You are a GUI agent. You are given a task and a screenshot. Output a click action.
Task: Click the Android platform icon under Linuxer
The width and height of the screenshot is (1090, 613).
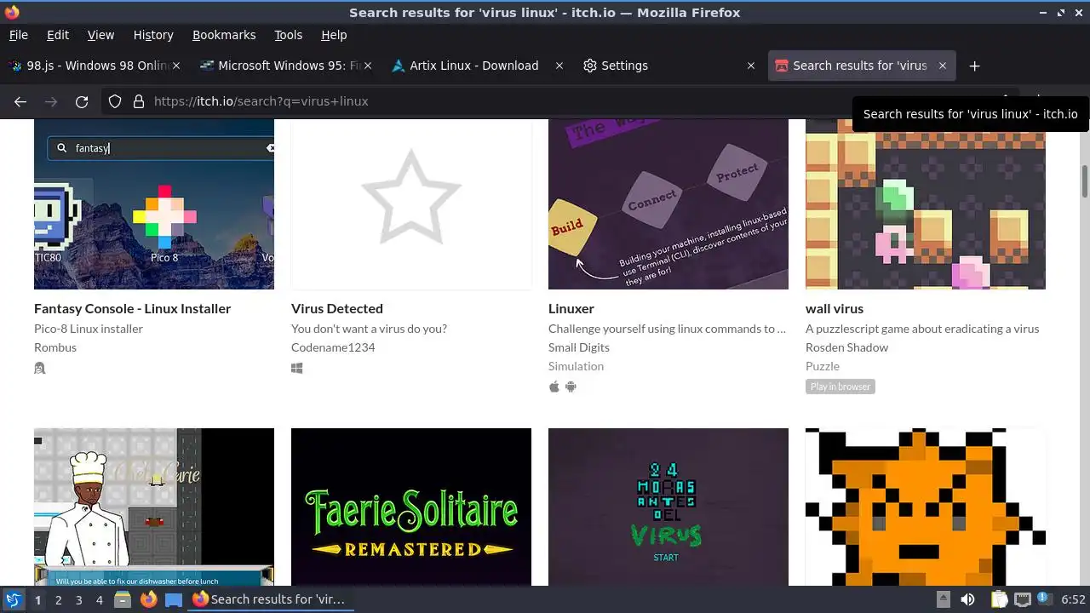(571, 387)
